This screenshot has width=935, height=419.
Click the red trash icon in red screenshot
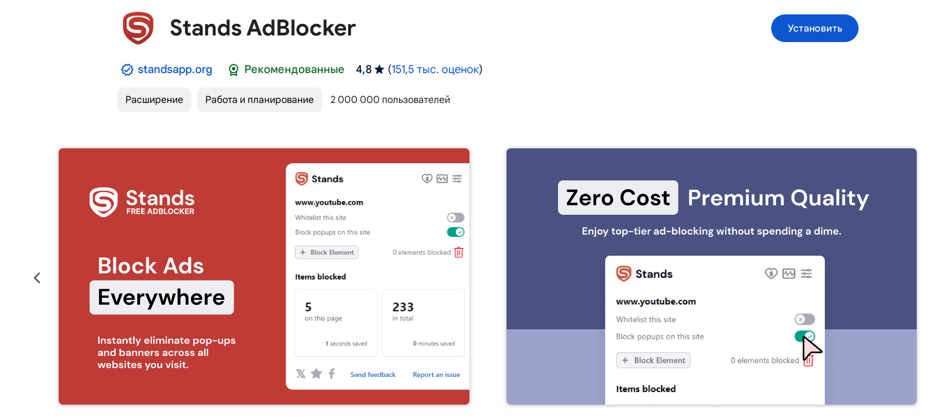(x=458, y=252)
